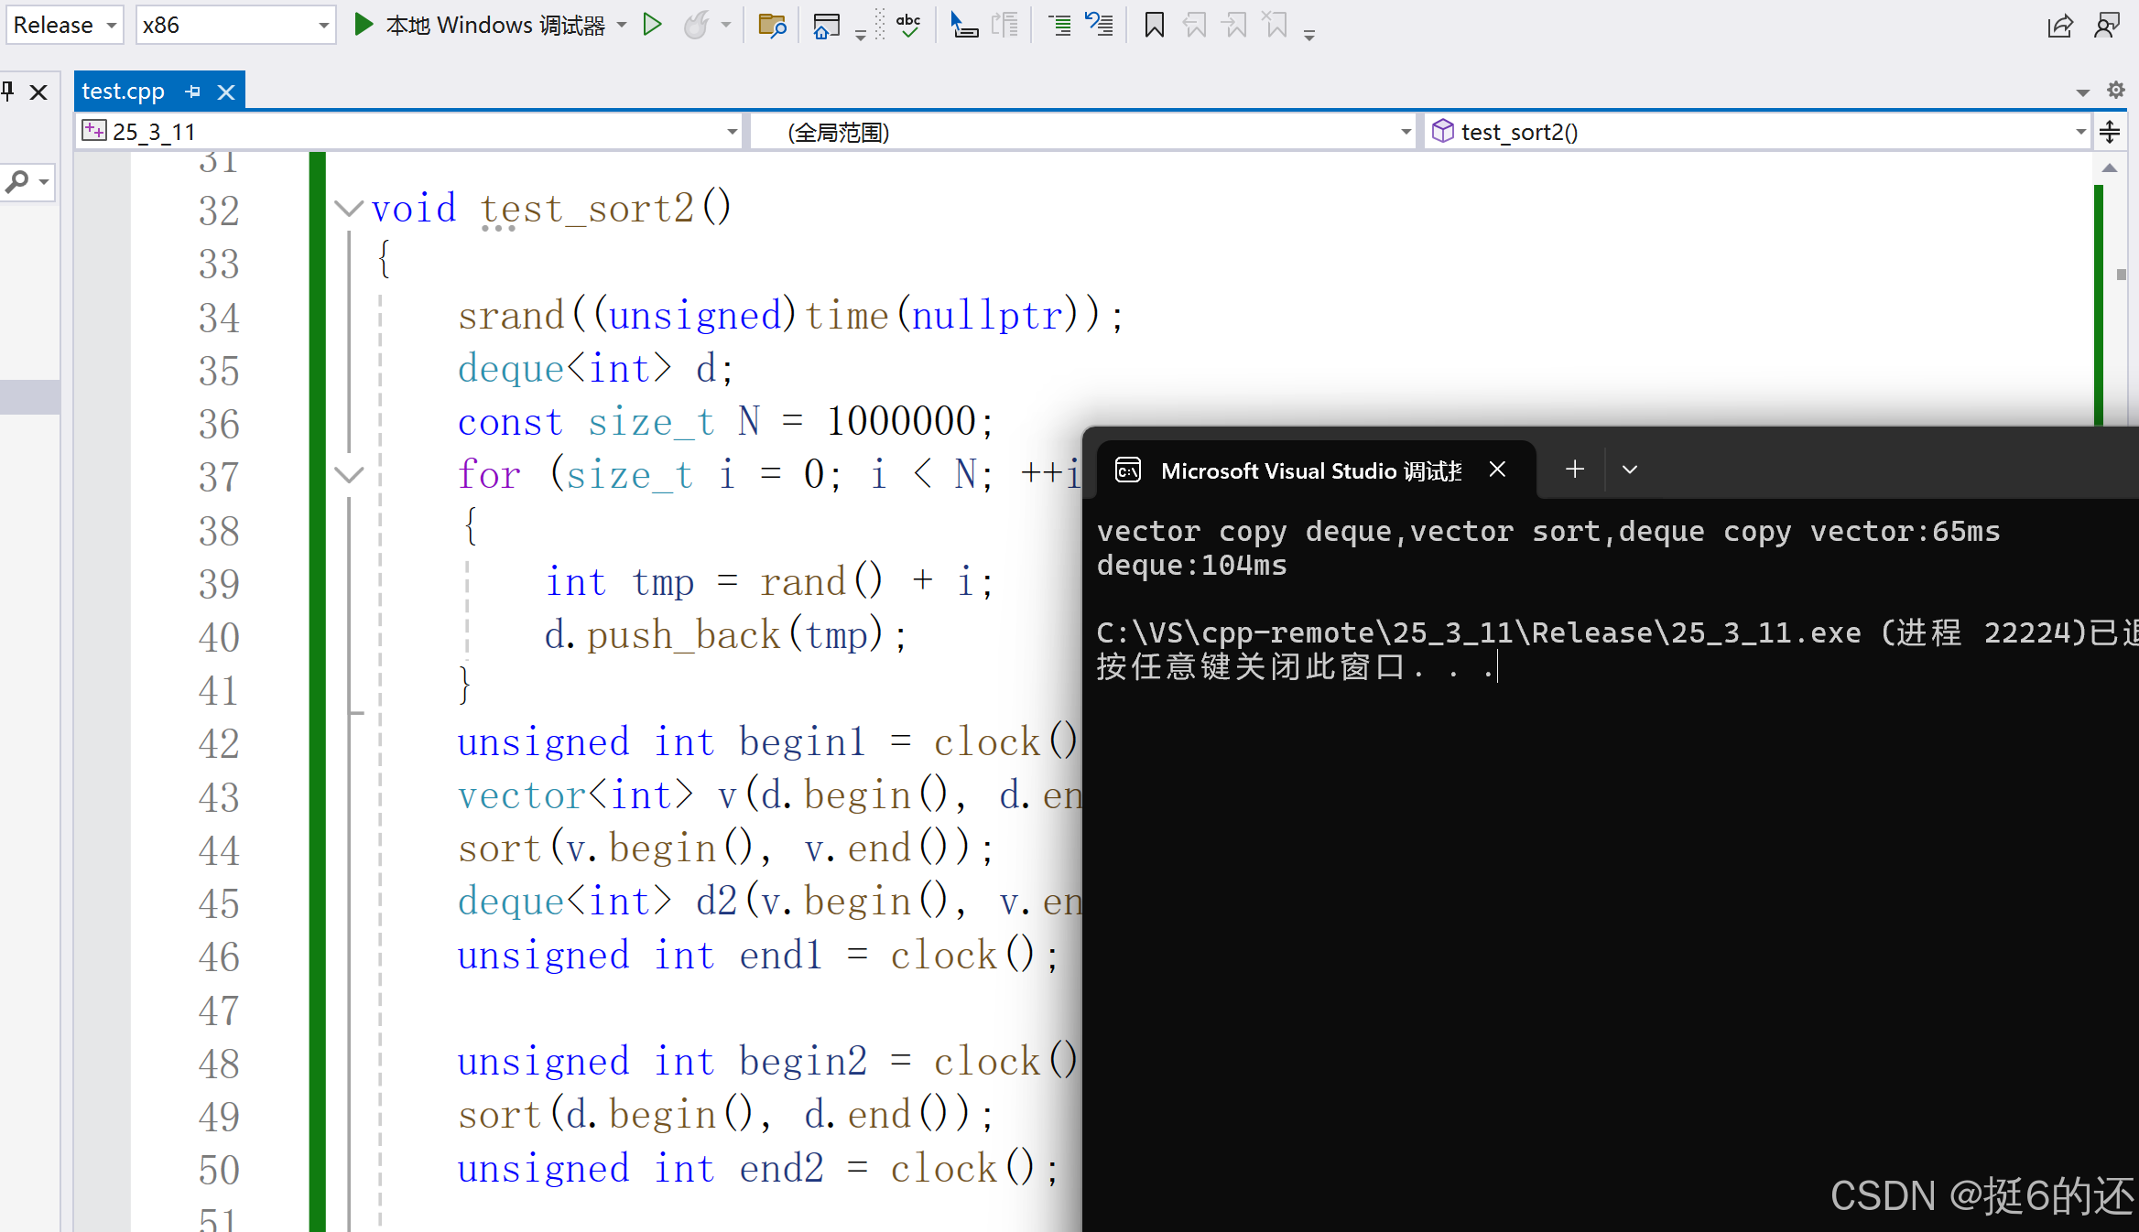Image resolution: width=2139 pixels, height=1232 pixels.
Task: Share code using the share arrow icon
Action: 2060,25
